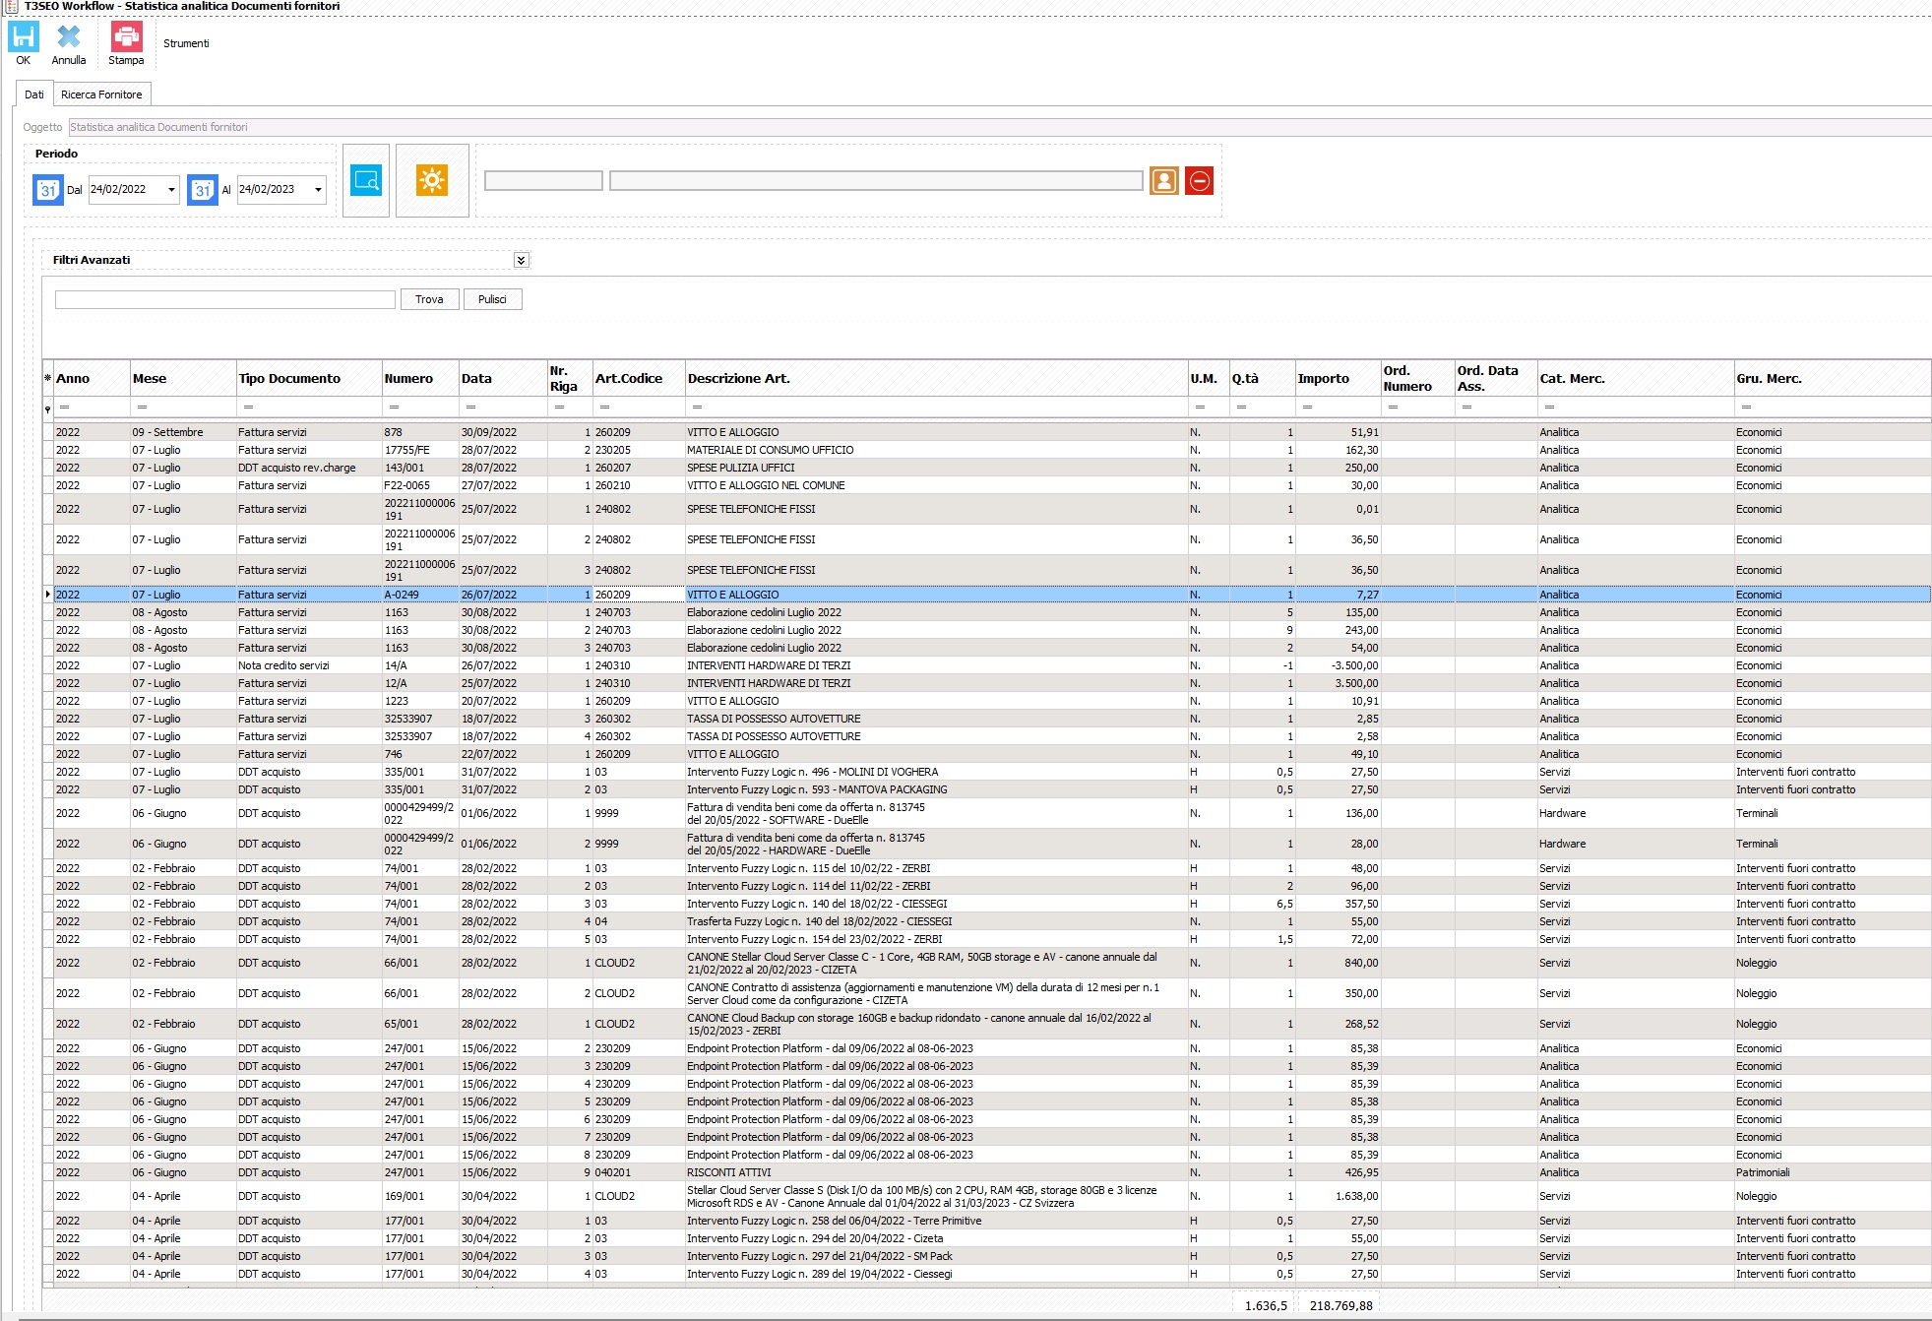Click the blue search magnifier icon

point(366,180)
